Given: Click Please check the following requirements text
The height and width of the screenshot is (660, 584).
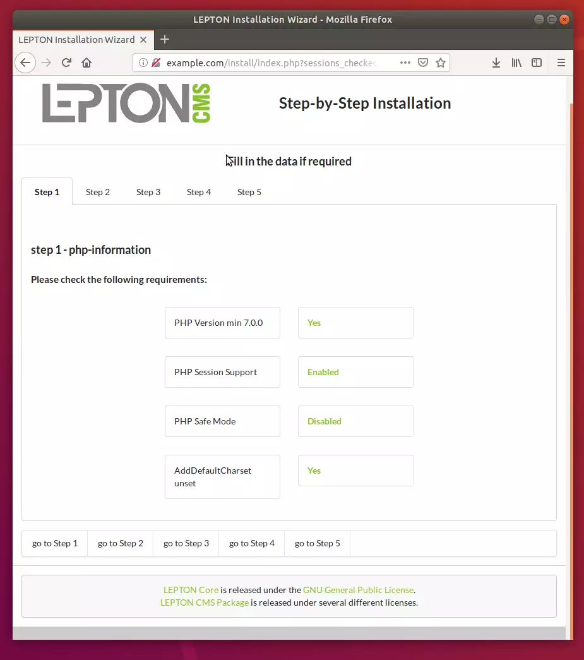Looking at the screenshot, I should coord(119,280).
